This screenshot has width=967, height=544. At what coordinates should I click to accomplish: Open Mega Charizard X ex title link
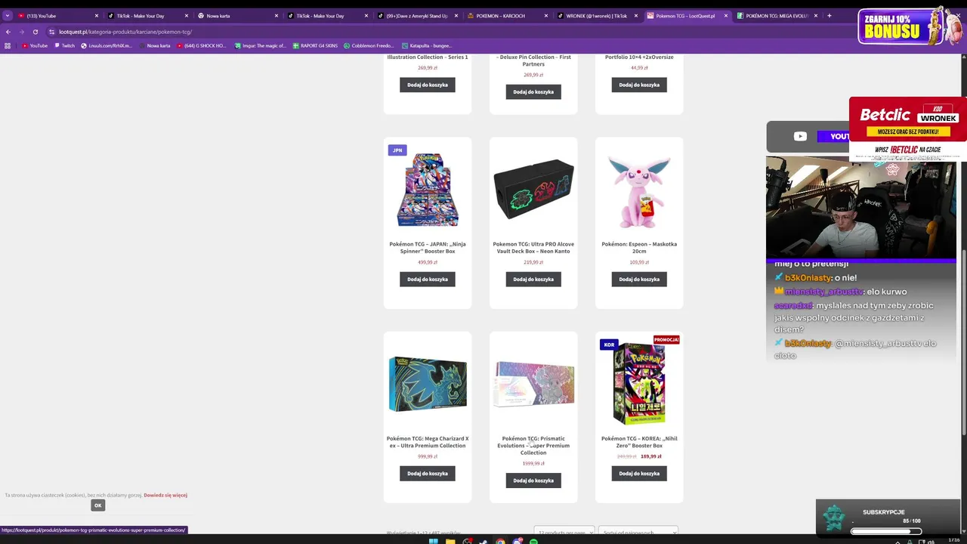click(428, 442)
